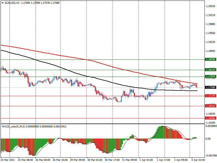Select the red 1.17270 price level tag

point(210,96)
